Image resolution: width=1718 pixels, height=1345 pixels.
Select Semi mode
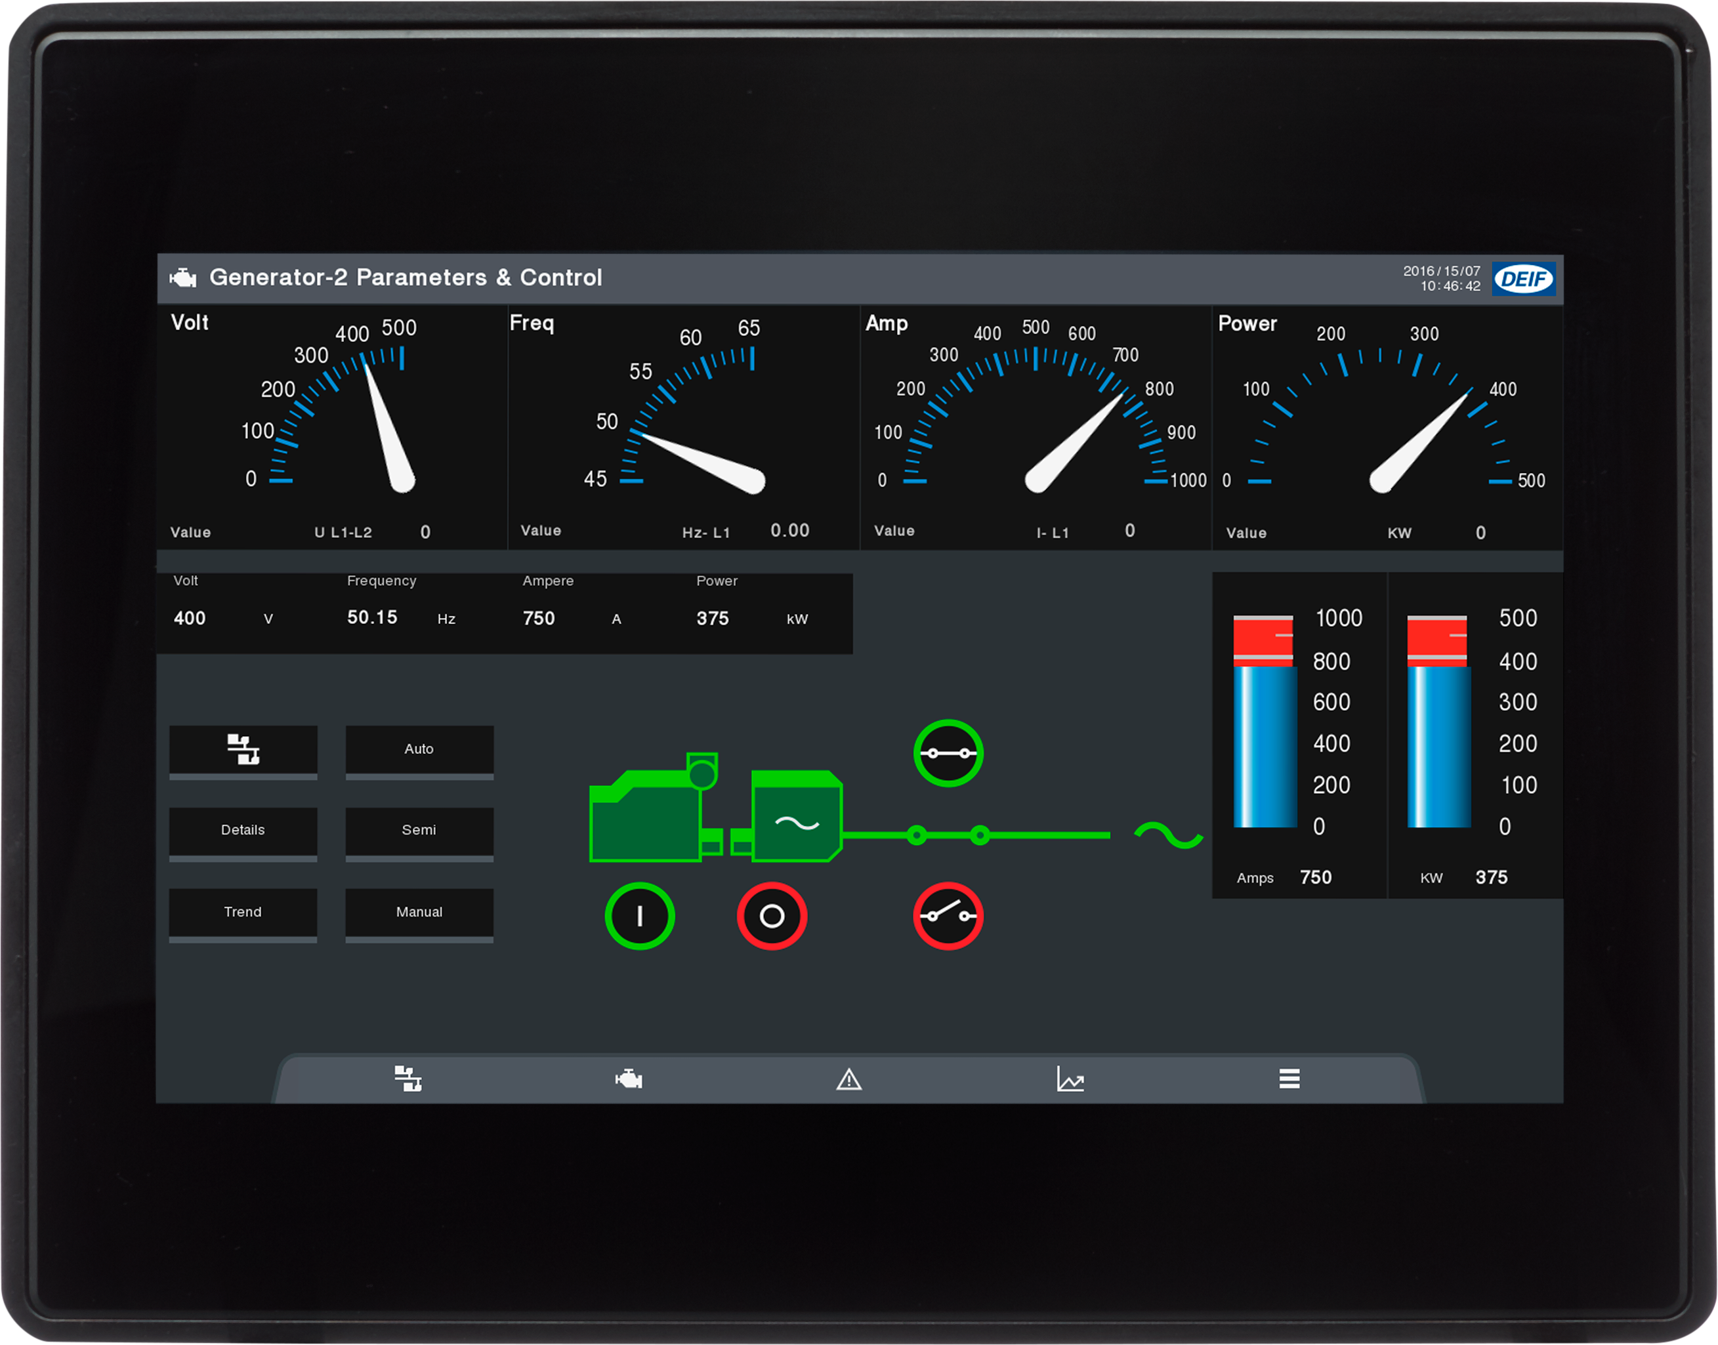[x=419, y=830]
